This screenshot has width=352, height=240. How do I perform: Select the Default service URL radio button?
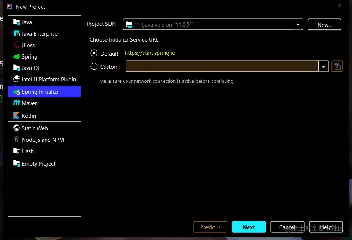click(94, 53)
